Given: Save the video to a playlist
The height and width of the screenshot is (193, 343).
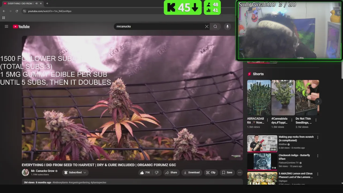Looking at the screenshot, I should [x=227, y=173].
